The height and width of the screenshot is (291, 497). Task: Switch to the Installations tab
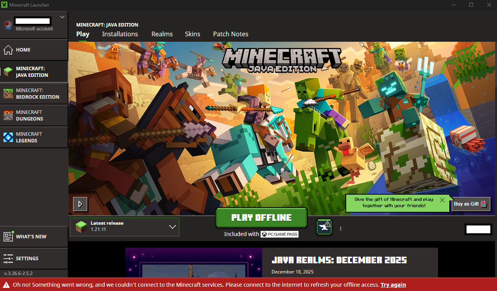pos(120,34)
